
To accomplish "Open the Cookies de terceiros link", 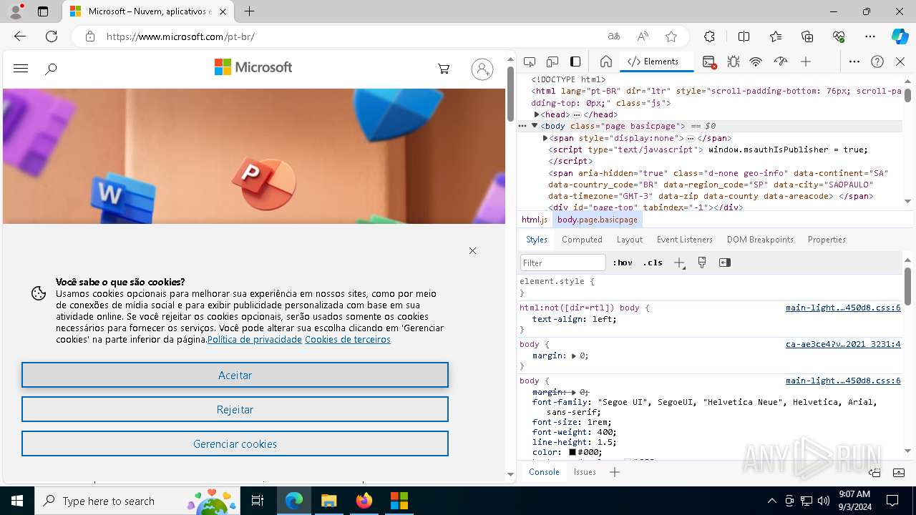I will 348,340.
